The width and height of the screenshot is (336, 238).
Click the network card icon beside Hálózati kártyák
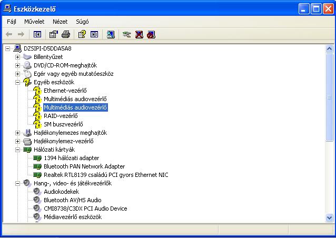pos(27,150)
